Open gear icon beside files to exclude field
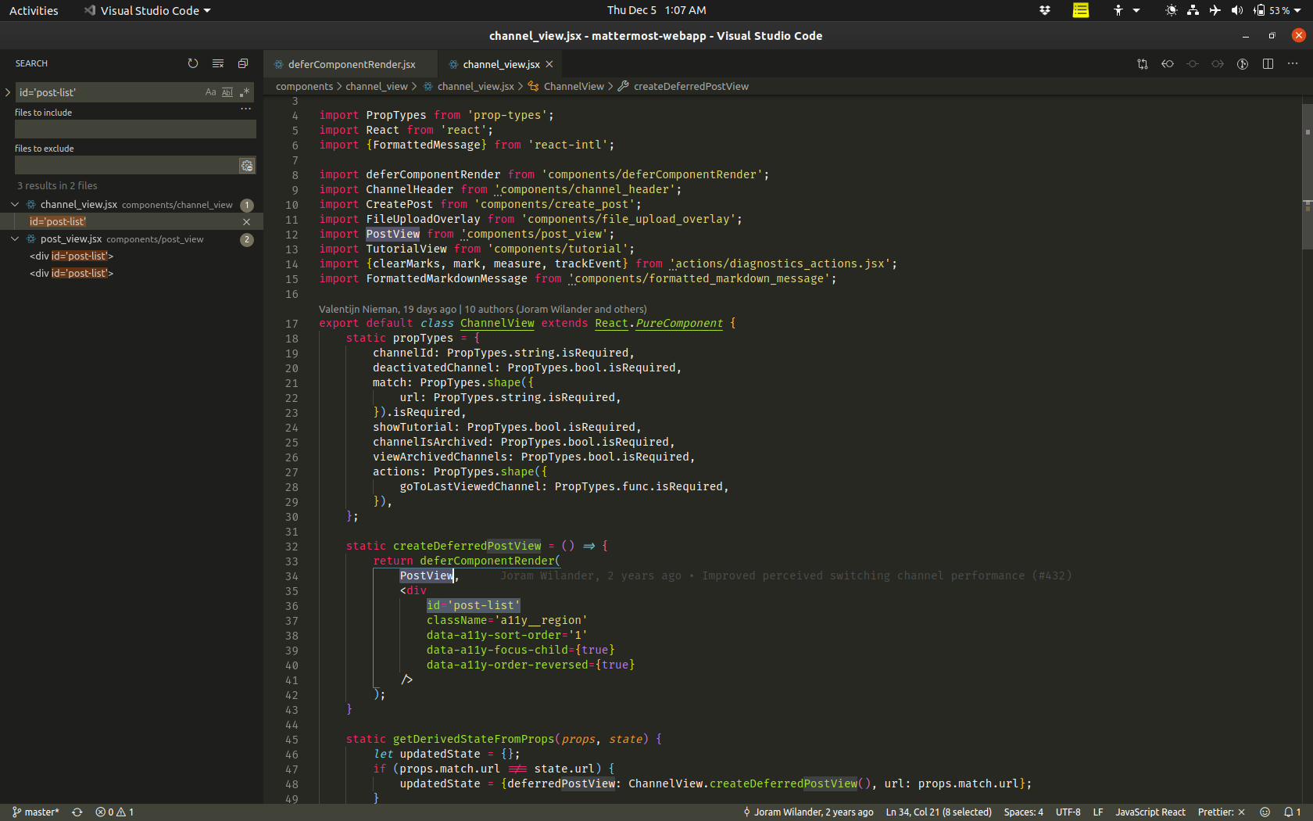The width and height of the screenshot is (1313, 821). 247,166
